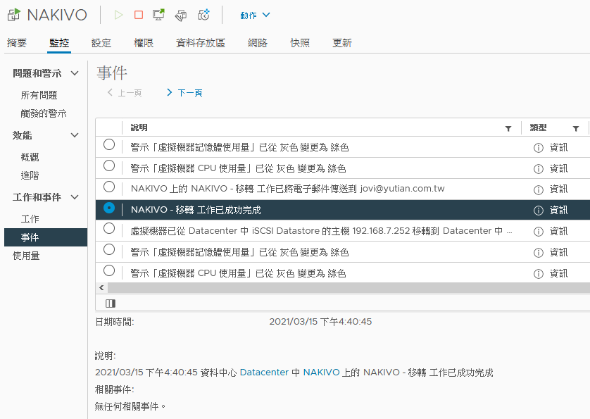590x419 pixels.
Task: Collapse the 問題和警示 section
Action: coord(75,73)
